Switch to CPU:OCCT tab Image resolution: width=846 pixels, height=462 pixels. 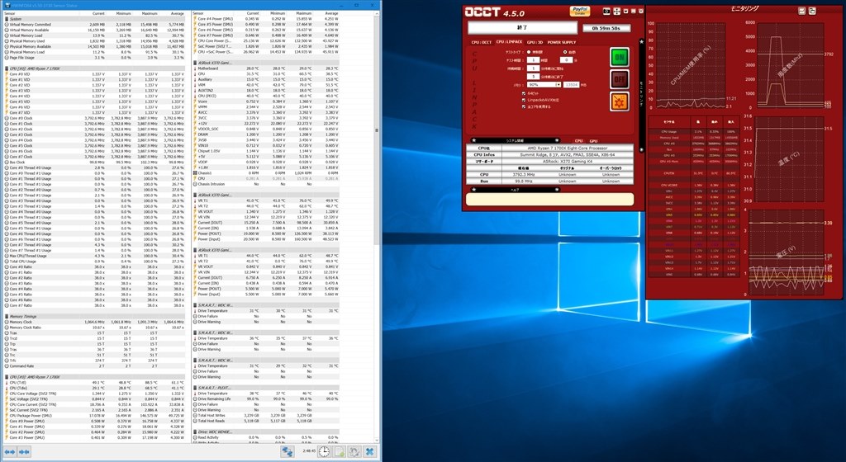pos(482,42)
